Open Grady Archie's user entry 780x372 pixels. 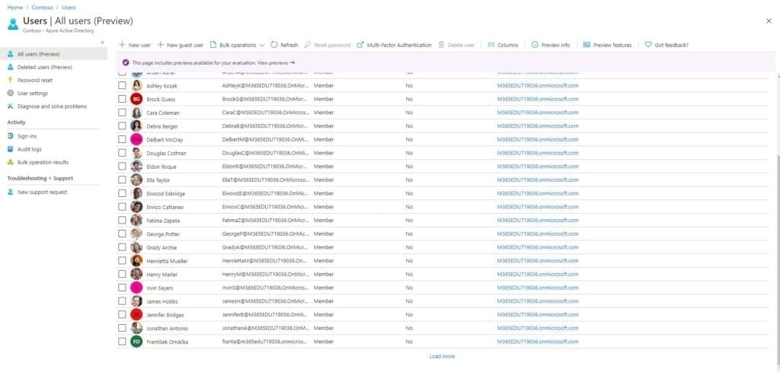[161, 247]
